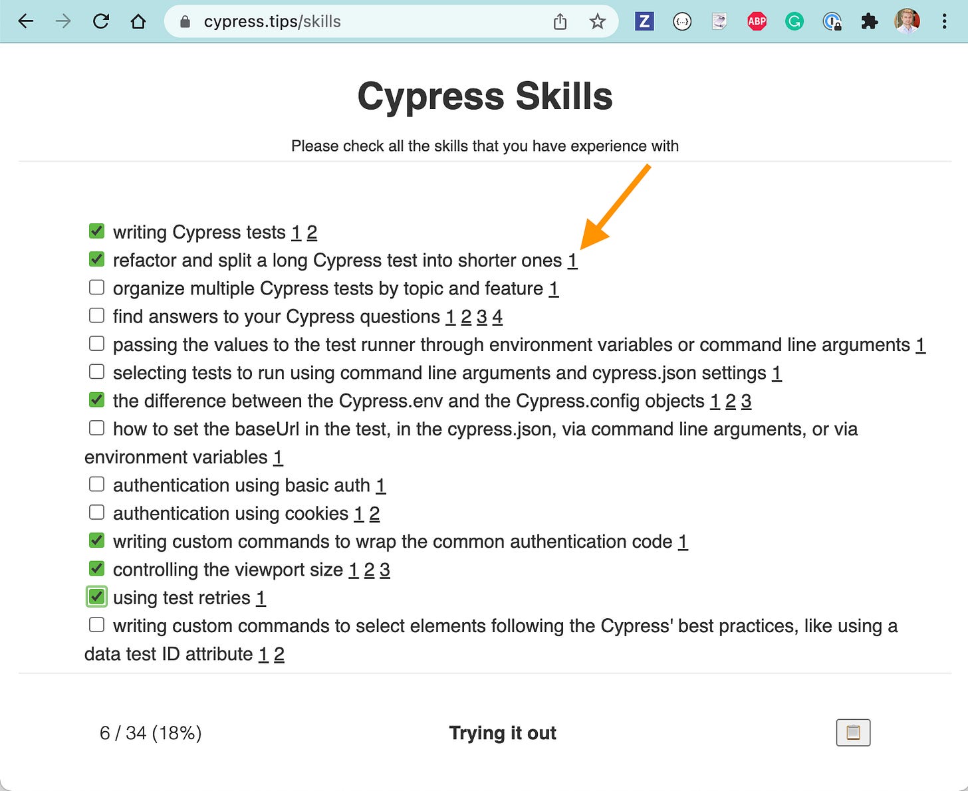The width and height of the screenshot is (968, 791).
Task: Open the password manager extension icon
Action: (832, 21)
